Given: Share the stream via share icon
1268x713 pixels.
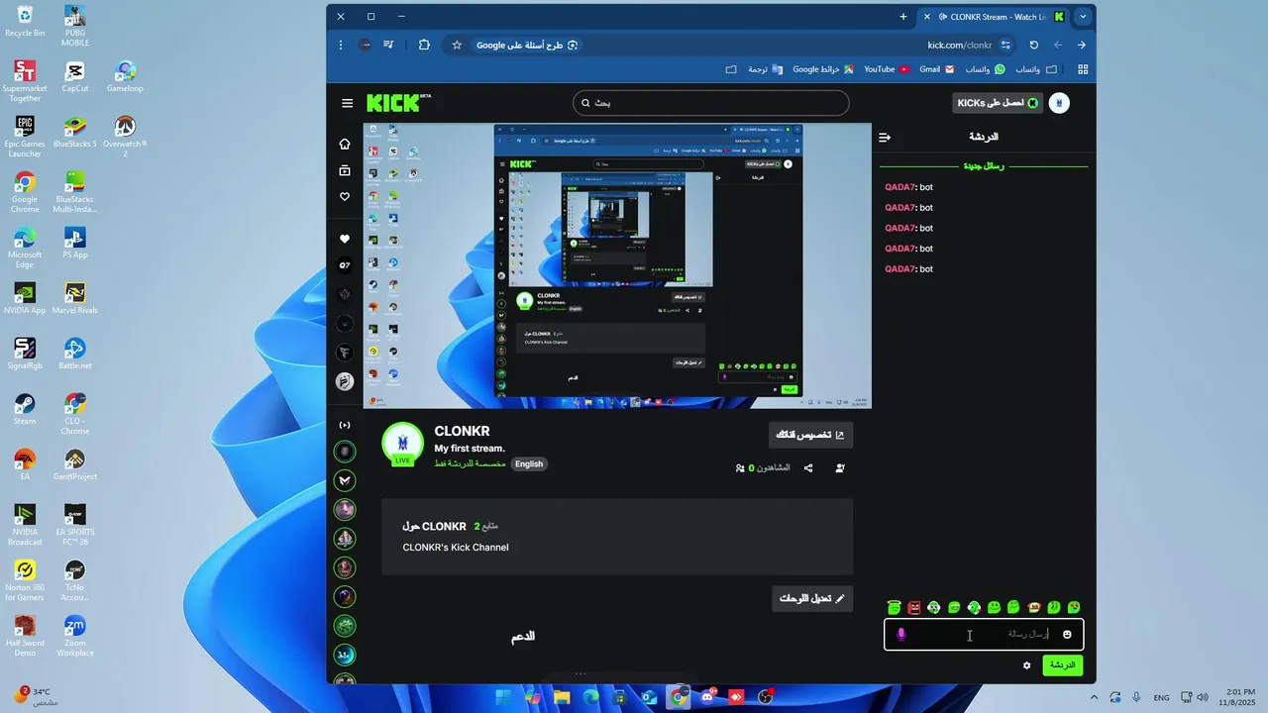Looking at the screenshot, I should [x=808, y=467].
